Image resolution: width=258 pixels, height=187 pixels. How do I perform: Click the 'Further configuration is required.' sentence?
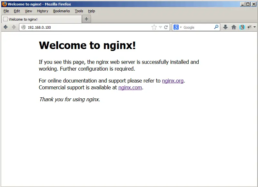point(97,69)
